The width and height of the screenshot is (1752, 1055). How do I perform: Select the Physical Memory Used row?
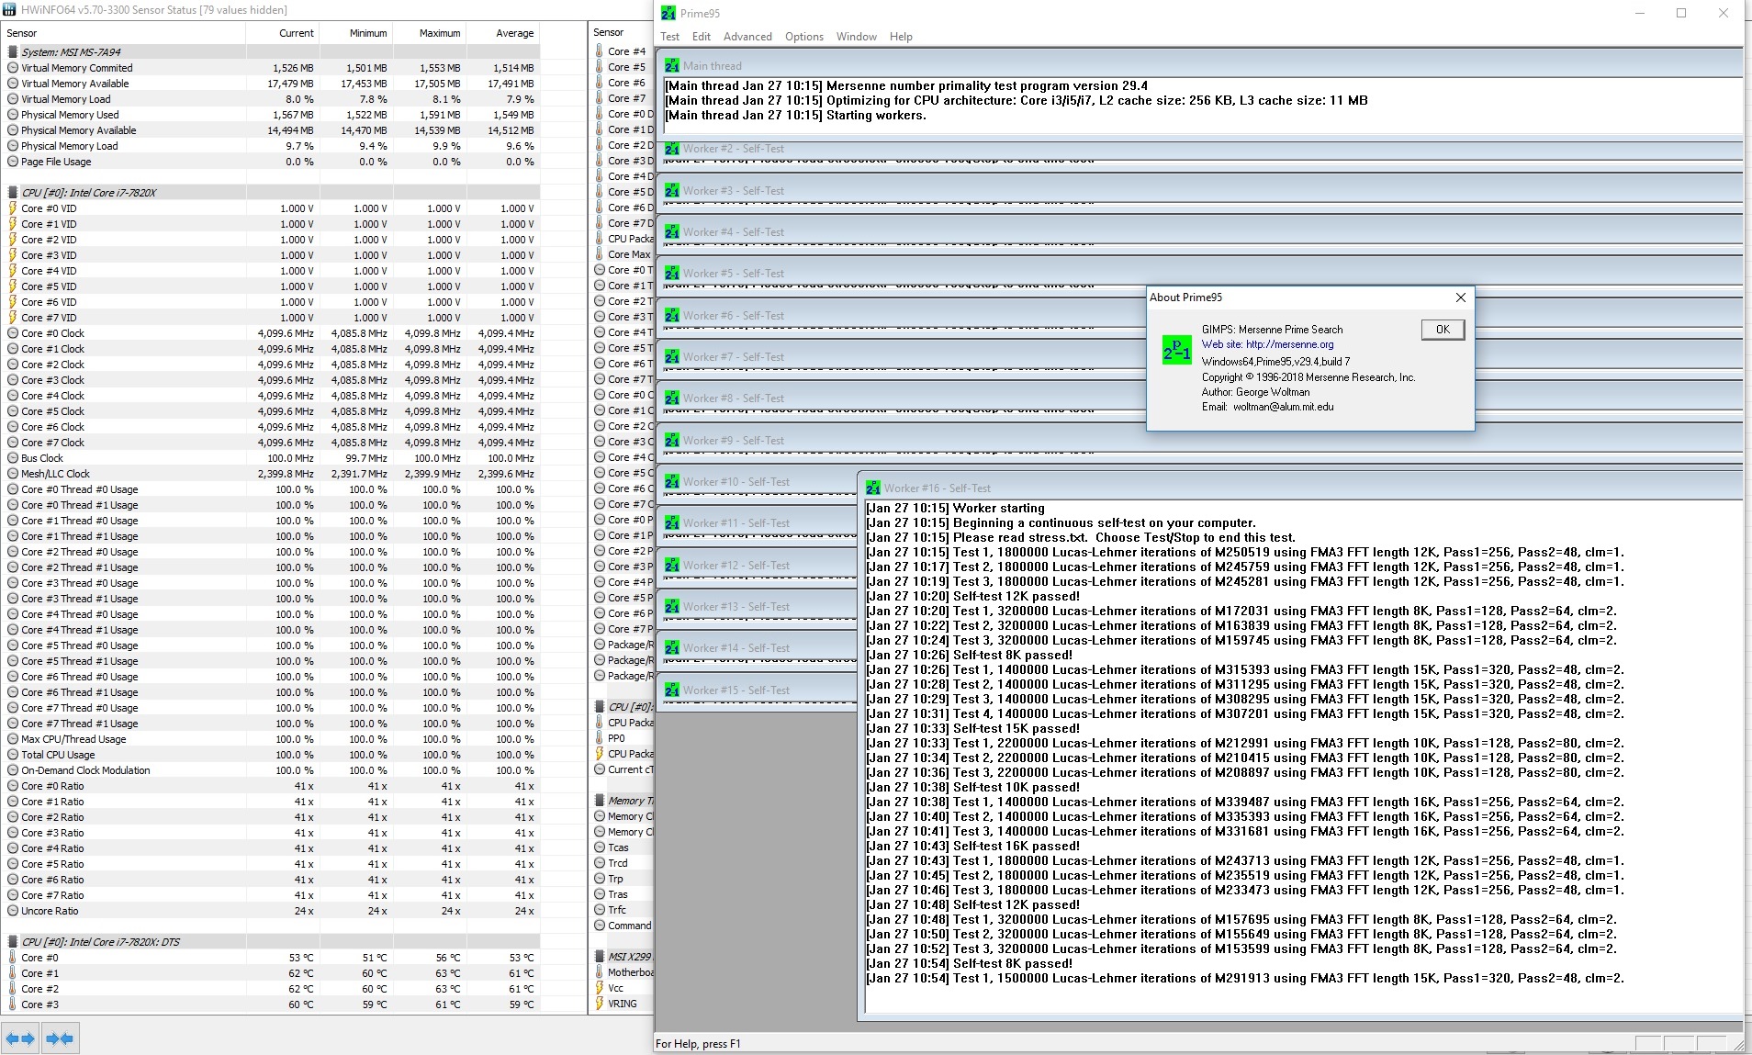click(x=271, y=115)
